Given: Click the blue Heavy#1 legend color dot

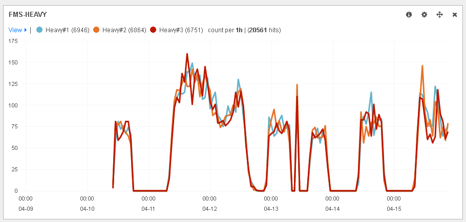Looking at the screenshot, I should [x=39, y=30].
